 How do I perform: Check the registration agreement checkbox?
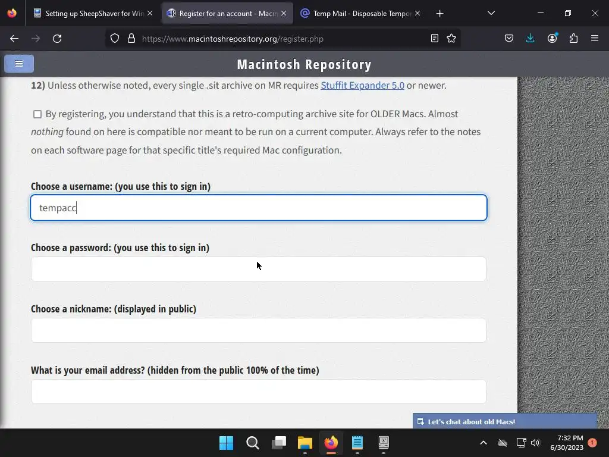(x=37, y=114)
